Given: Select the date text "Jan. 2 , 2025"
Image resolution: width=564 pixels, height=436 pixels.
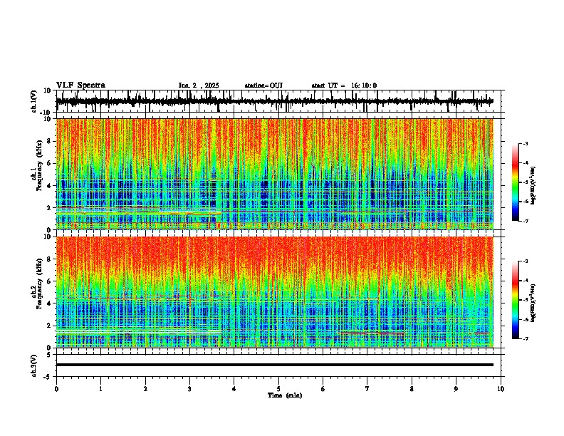Looking at the screenshot, I should click(x=199, y=85).
